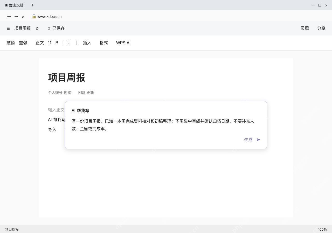Click the 100% zoom level in status bar
This screenshot has width=332, height=233.
click(322, 230)
